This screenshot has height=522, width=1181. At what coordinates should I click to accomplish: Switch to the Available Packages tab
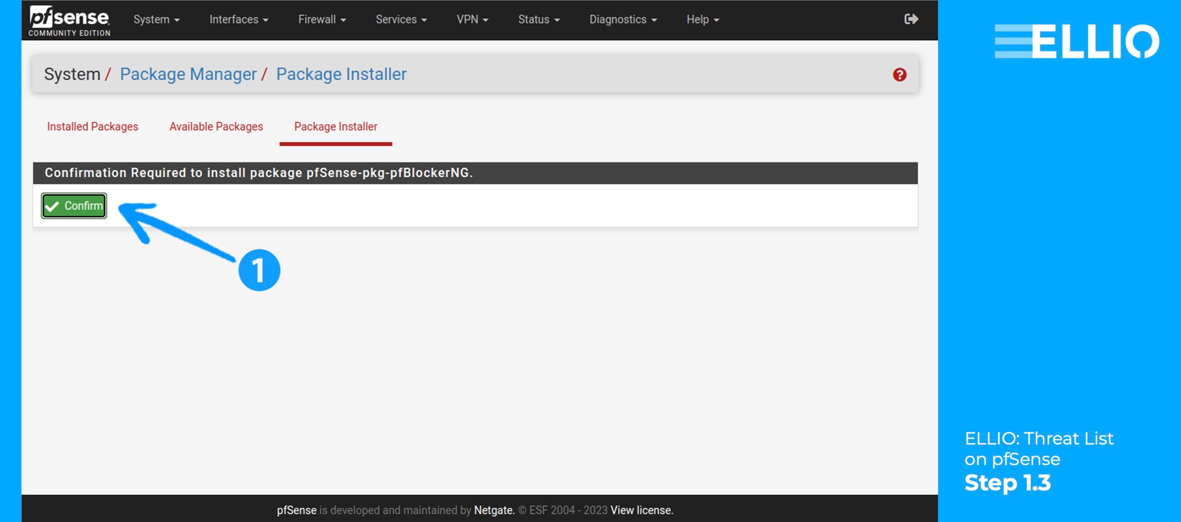coord(216,126)
